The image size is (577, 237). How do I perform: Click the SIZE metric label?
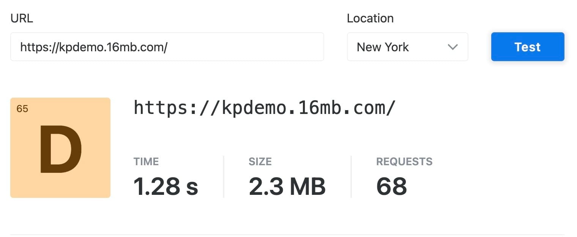(260, 161)
